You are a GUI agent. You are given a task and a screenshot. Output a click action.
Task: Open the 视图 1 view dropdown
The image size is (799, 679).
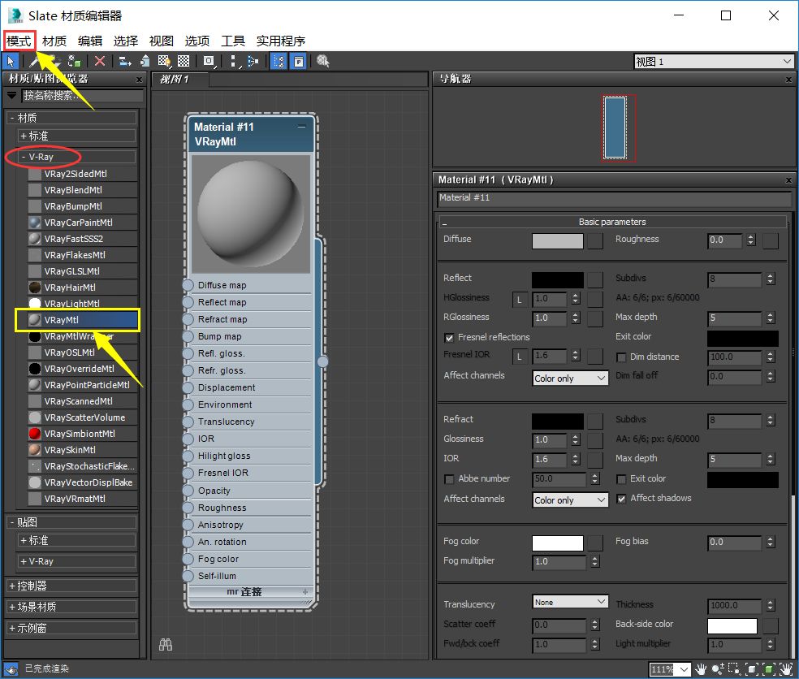tap(714, 62)
